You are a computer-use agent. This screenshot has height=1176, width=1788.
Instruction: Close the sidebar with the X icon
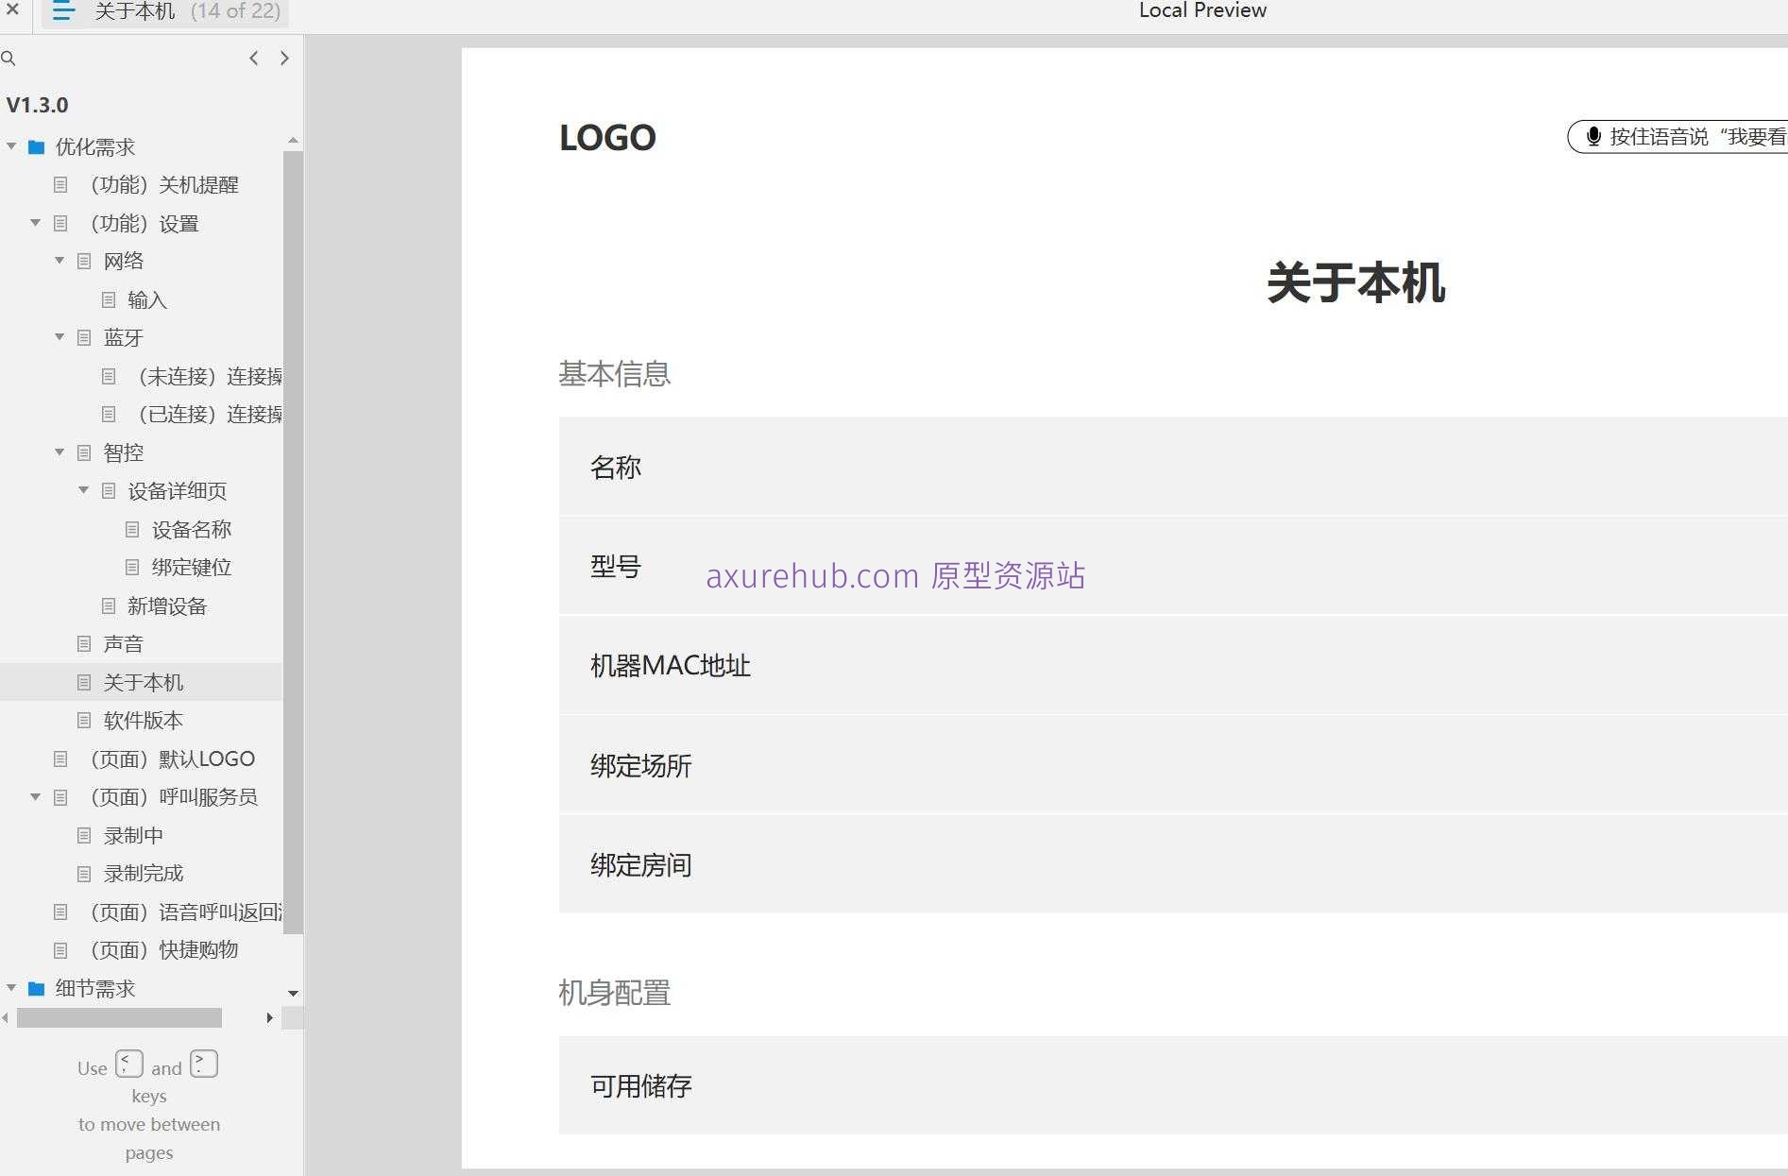(x=13, y=9)
